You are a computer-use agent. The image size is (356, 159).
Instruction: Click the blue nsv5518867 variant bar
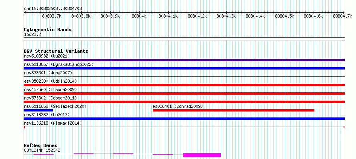[184, 68]
